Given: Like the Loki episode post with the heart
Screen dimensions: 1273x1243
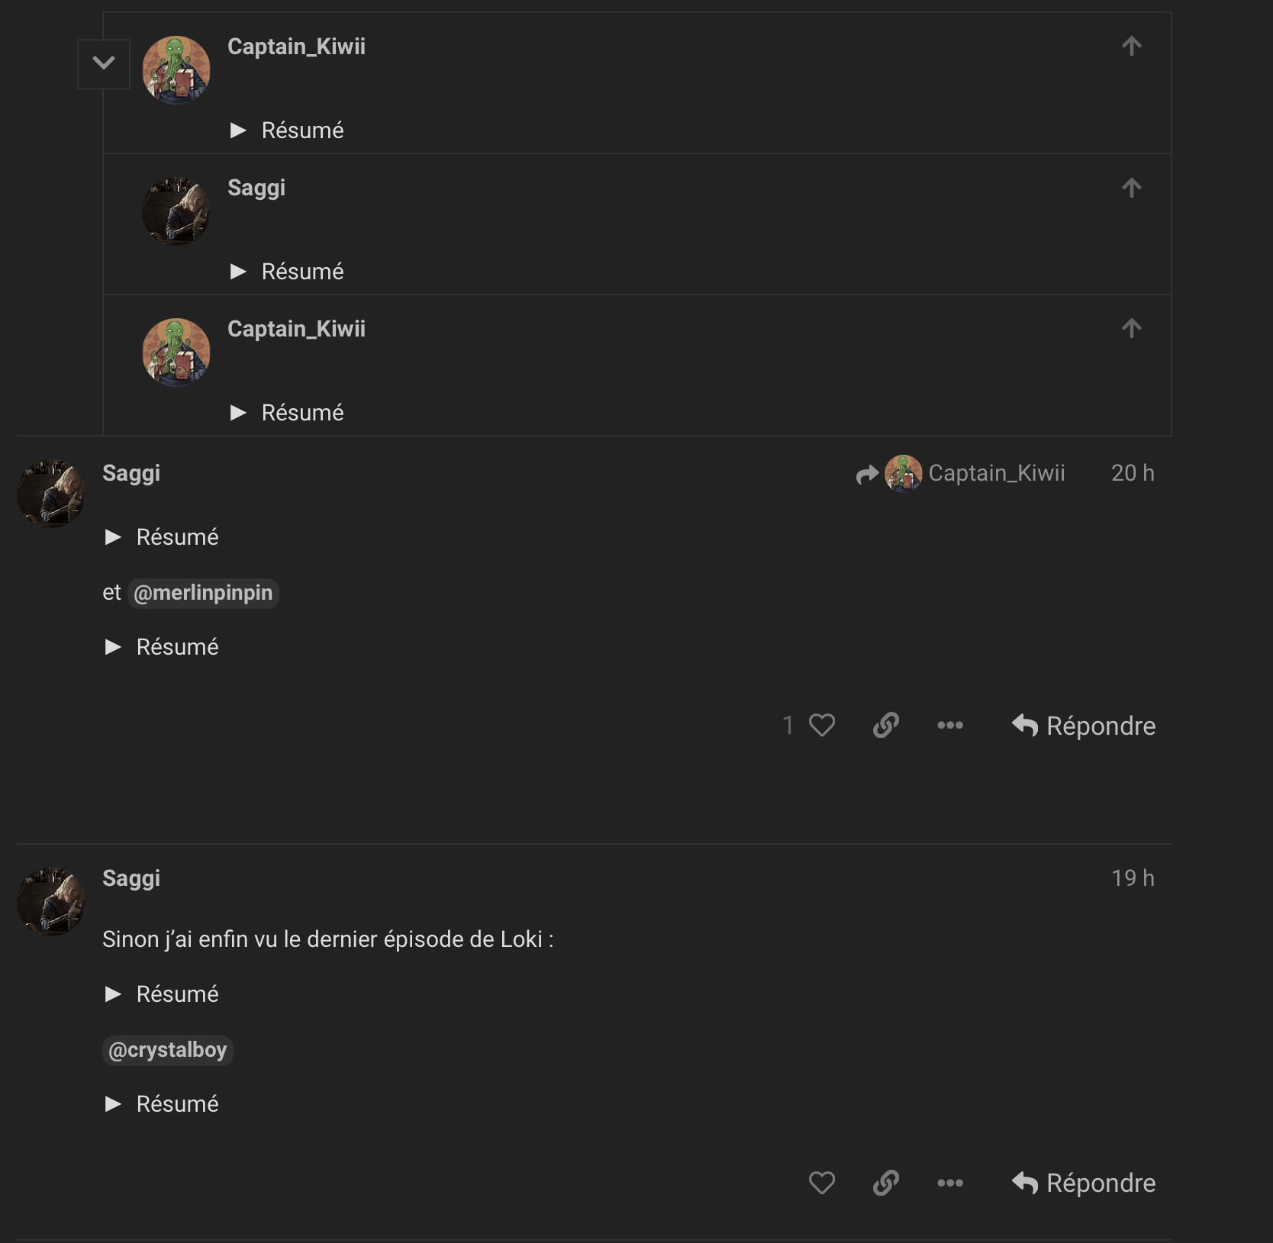Looking at the screenshot, I should click(x=822, y=1183).
